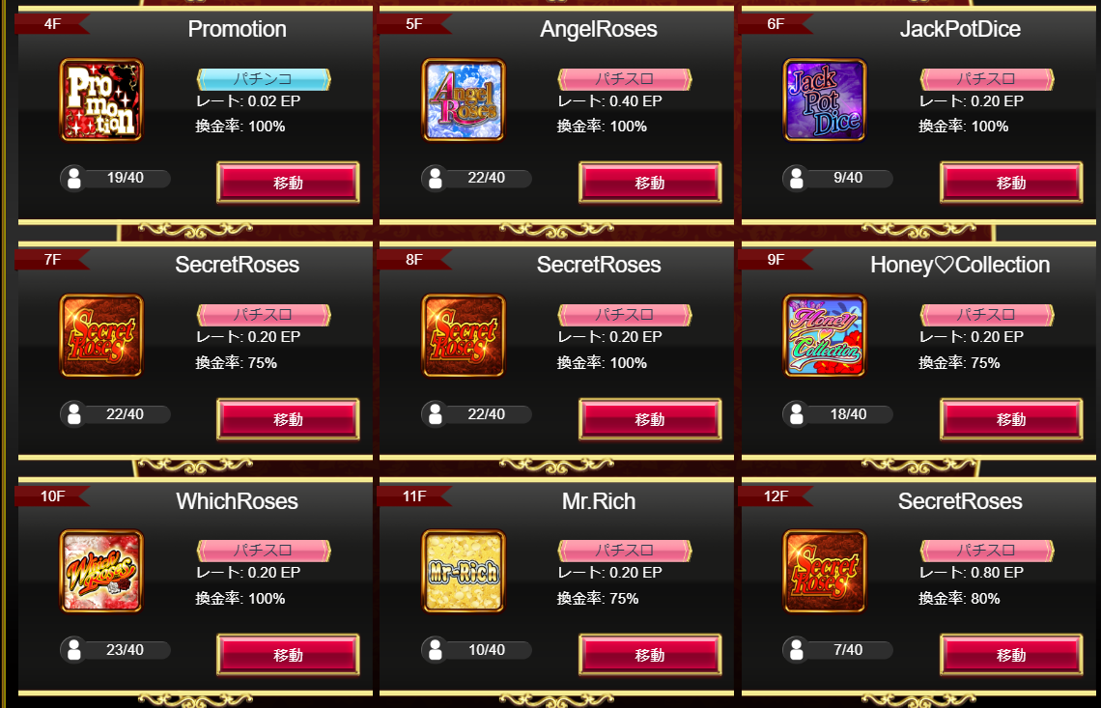1101x708 pixels.
Task: Click the 7/40 player count on 12F
Action: click(x=837, y=650)
